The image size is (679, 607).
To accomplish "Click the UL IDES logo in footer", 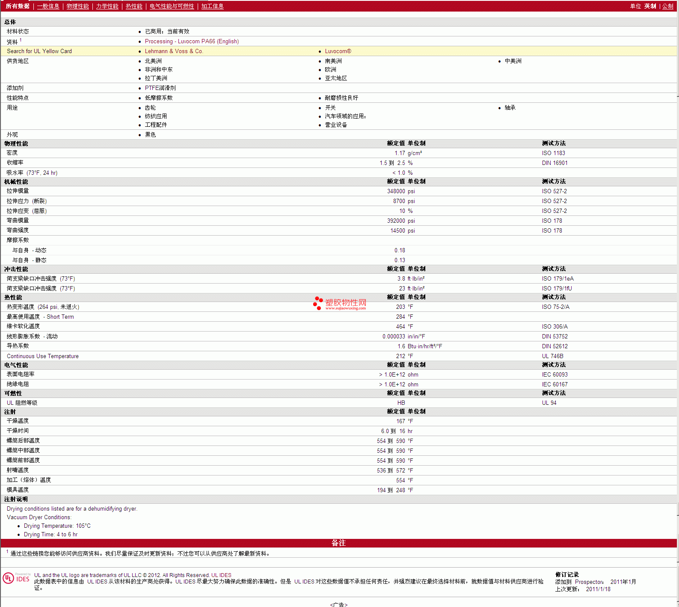I will 17,578.
